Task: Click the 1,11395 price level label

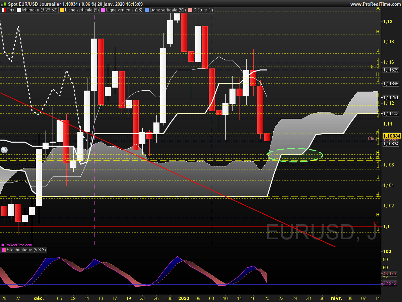Action: click(x=391, y=83)
